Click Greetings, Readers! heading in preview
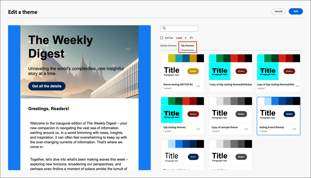 pos(49,109)
